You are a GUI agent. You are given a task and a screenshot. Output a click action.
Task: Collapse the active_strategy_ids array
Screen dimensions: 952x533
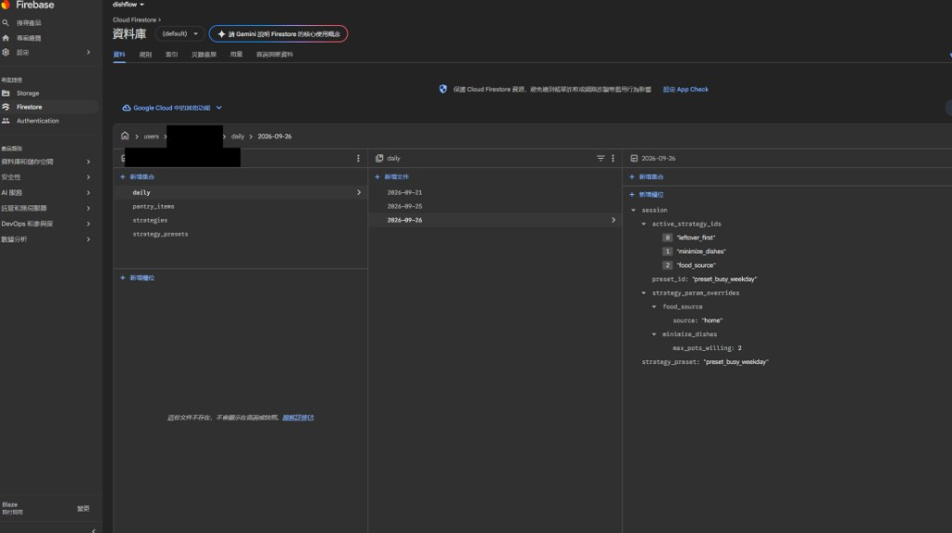[643, 224]
